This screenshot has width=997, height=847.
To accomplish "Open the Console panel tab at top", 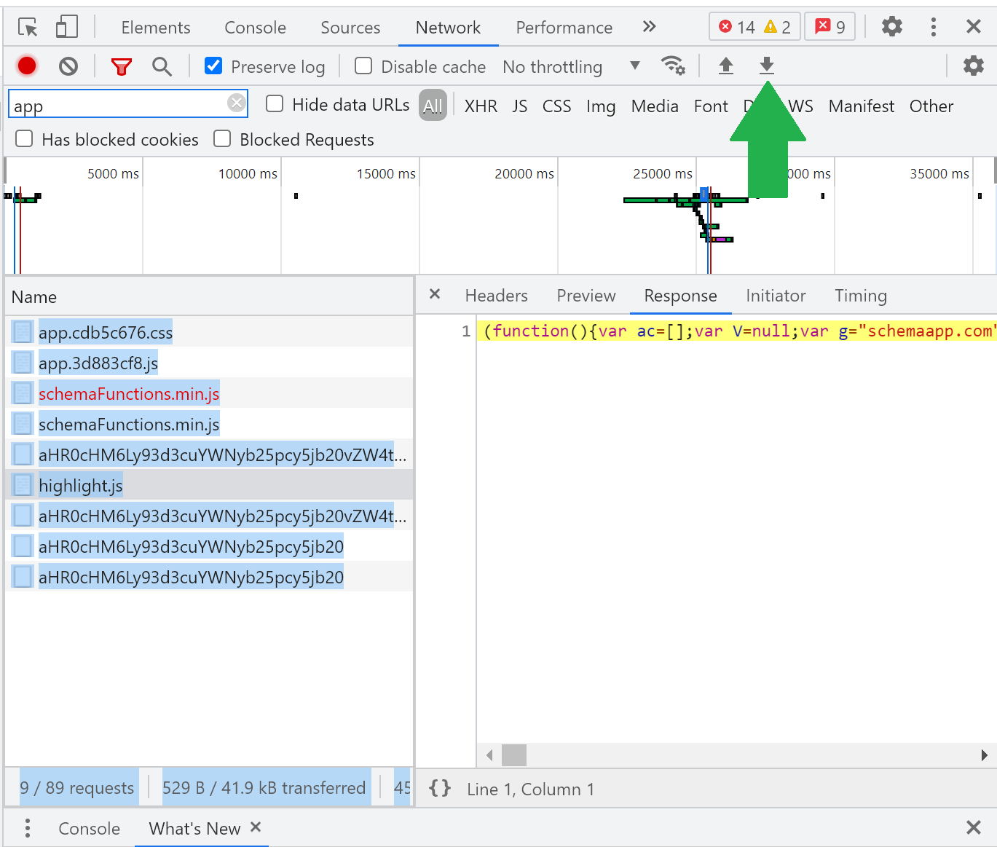I will tap(255, 28).
